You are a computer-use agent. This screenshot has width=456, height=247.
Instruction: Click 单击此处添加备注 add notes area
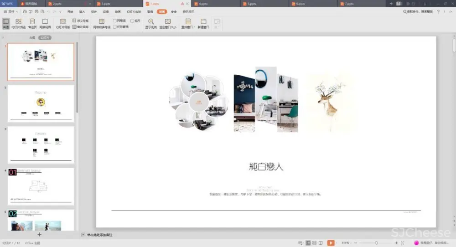99,235
